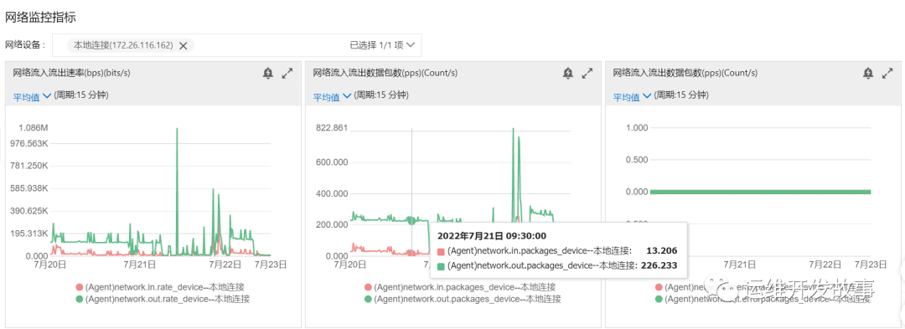Image resolution: width=905 pixels, height=329 pixels.
Task: Click alarm bell on middle pps chart
Action: coord(568,73)
